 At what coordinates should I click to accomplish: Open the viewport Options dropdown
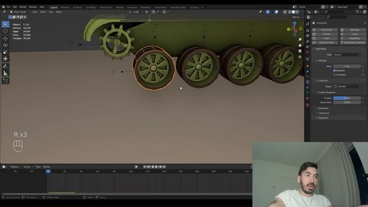coord(297,17)
